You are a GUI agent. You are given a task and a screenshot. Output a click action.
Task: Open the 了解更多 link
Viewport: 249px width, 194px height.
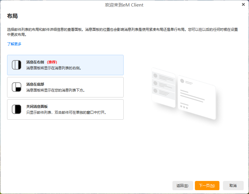[14, 44]
